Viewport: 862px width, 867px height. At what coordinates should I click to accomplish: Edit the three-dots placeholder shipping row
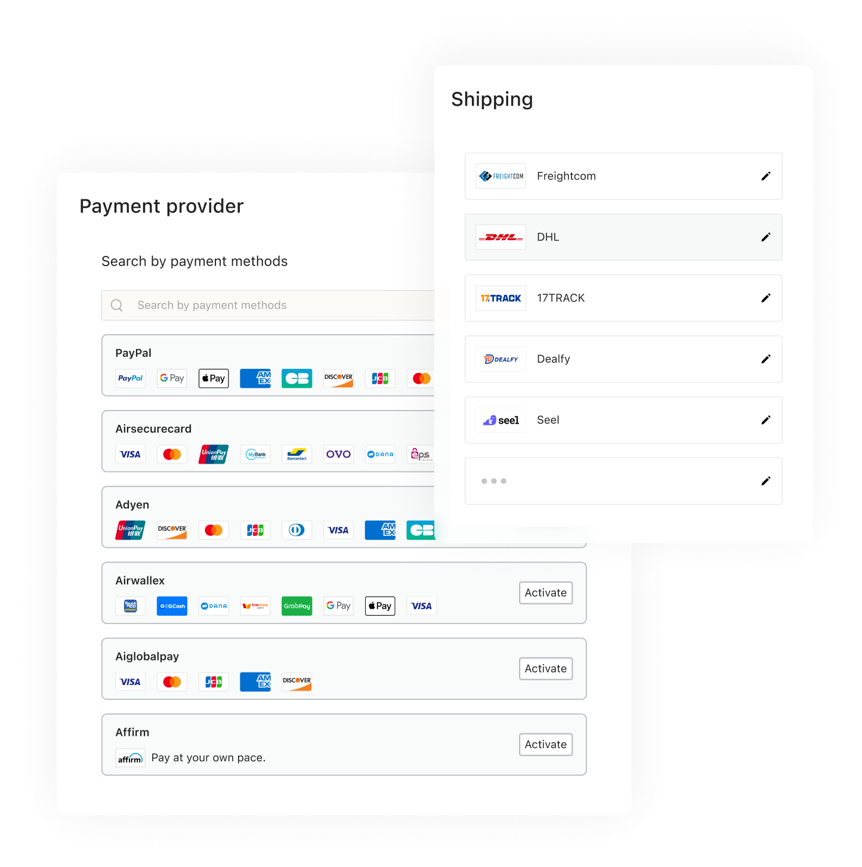coord(766,481)
